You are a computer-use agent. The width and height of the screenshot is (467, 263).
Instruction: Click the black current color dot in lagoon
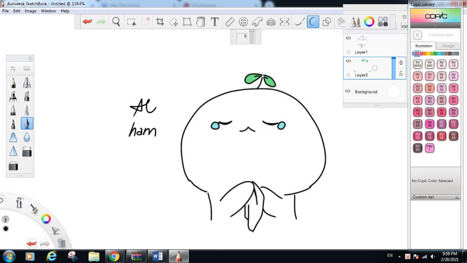5,229
